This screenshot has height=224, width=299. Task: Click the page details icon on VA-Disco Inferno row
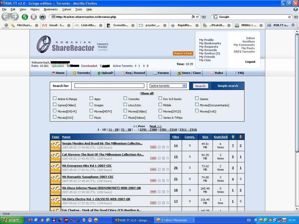coord(163,192)
